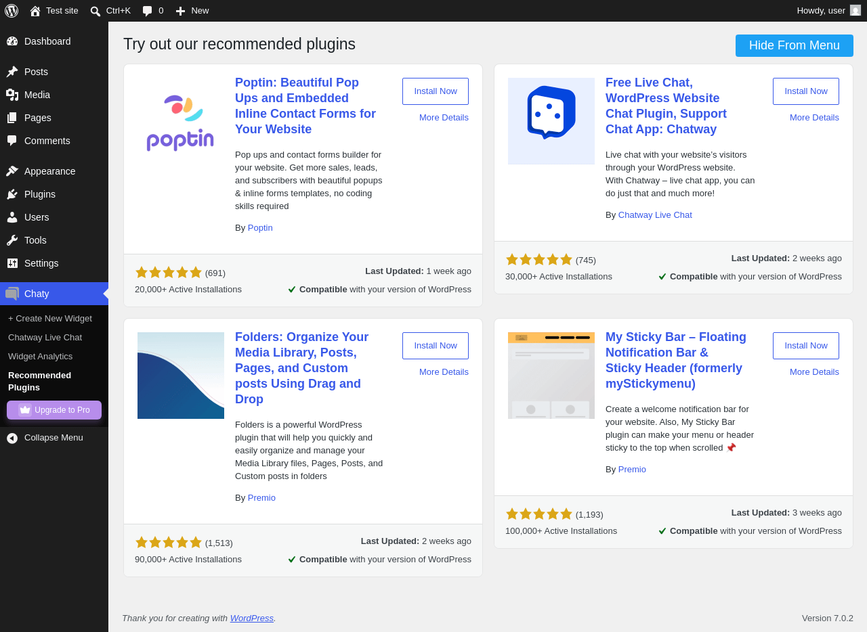This screenshot has height=632, width=867.
Task: View More Details for My Sticky Bar
Action: pyautogui.click(x=814, y=371)
